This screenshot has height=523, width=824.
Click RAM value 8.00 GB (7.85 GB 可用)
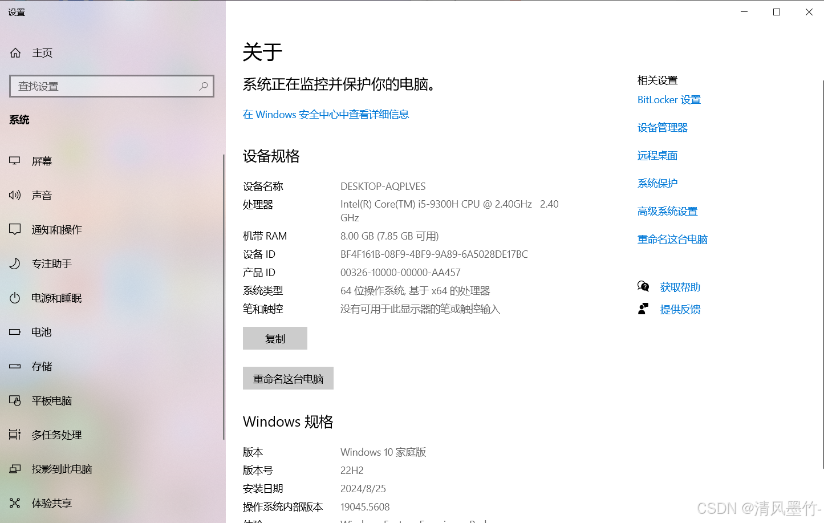point(389,236)
